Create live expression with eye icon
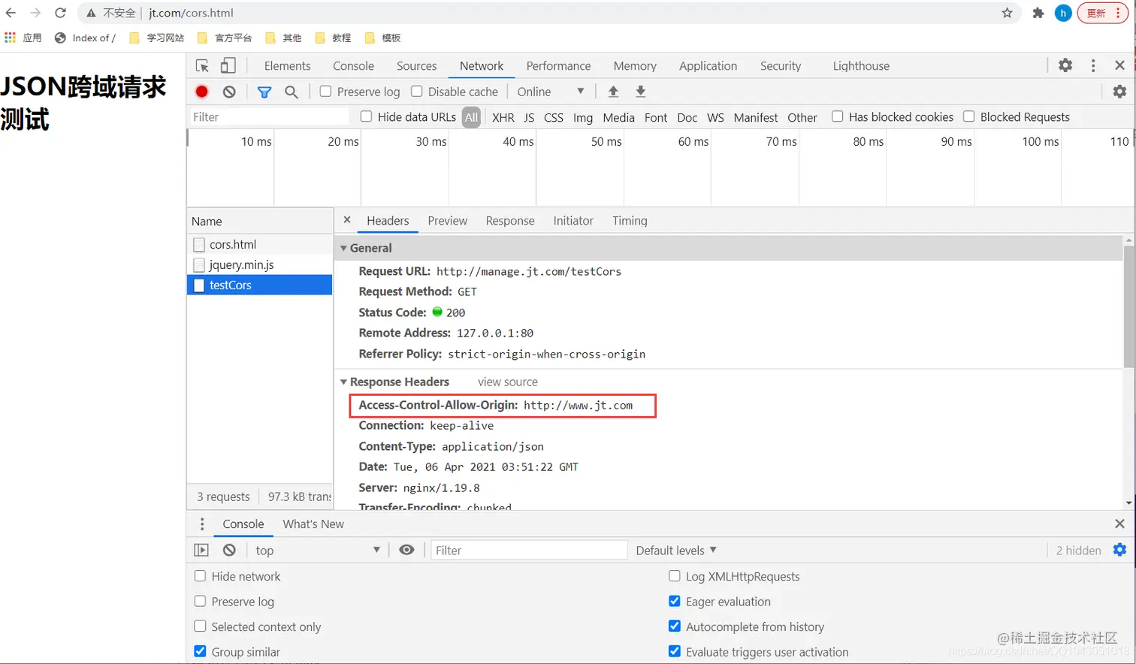 406,550
